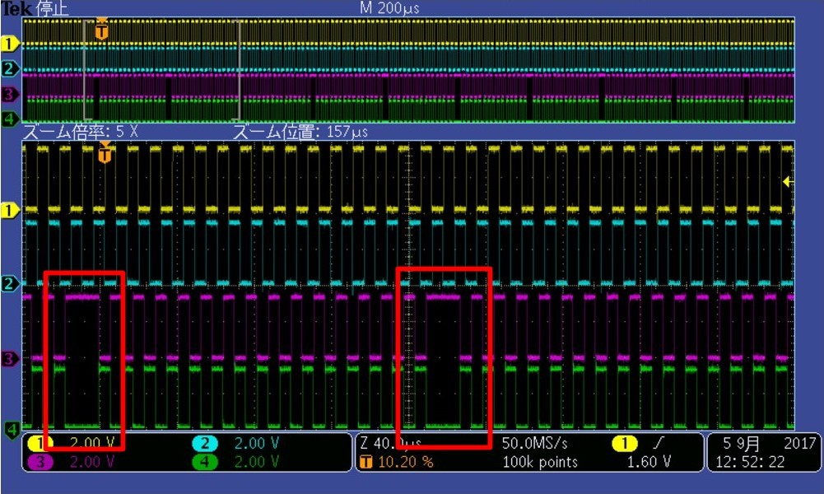824x494 pixels.
Task: Click the channel 4 2.00 V scale readout
Action: pos(257,462)
